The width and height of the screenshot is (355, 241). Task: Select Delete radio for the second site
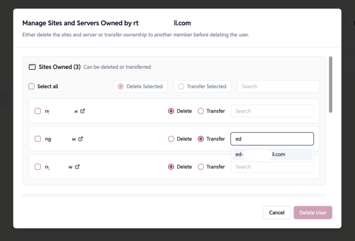click(x=171, y=139)
